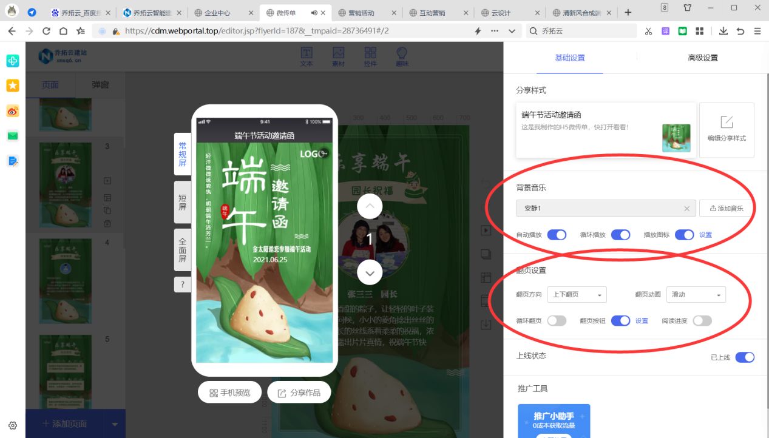The height and width of the screenshot is (438, 769).
Task: Open the 翻页方向 direction dropdown
Action: pos(577,294)
